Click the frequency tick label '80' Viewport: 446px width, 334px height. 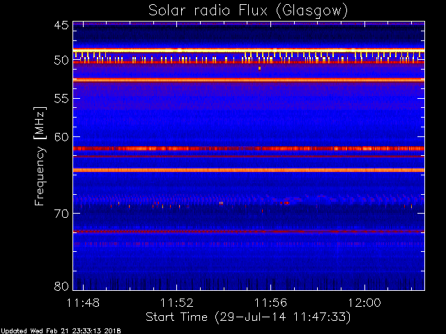(x=61, y=286)
